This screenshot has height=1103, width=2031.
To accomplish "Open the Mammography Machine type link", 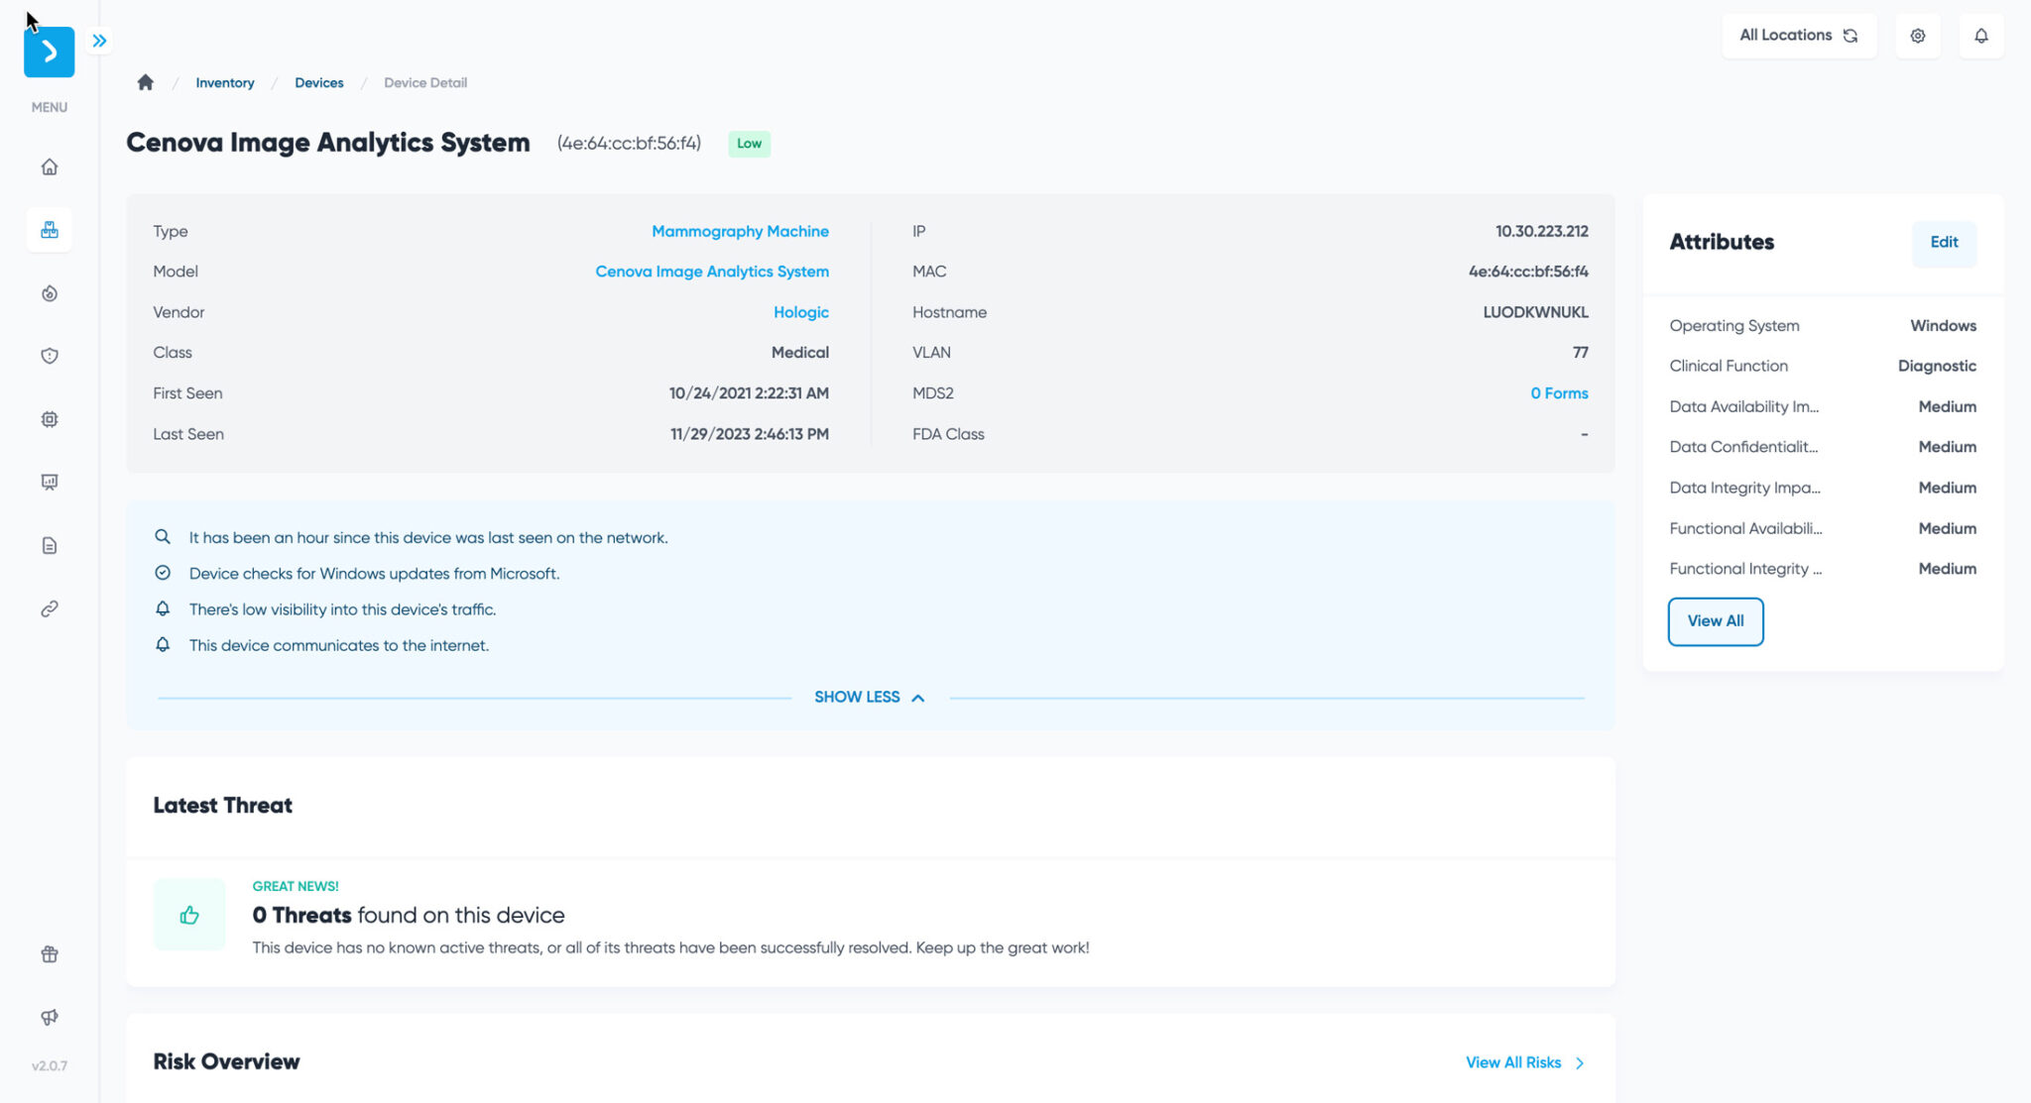I will click(x=740, y=231).
